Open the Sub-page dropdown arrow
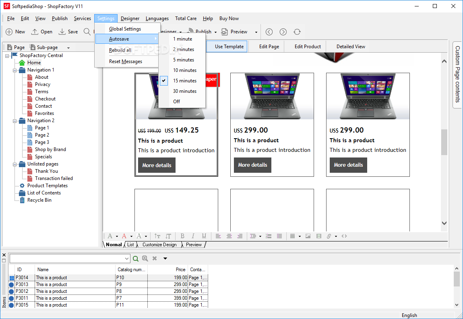The image size is (463, 319). coord(68,48)
